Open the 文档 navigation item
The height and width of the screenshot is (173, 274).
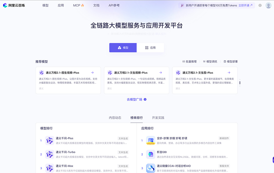96,5
